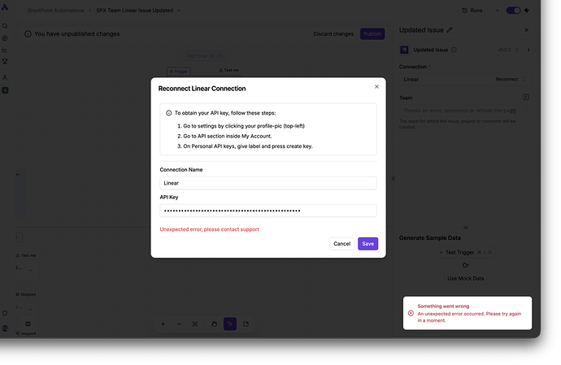Viewport: 561px width, 365px height.
Task: Open the user avatar at sidebar bottom
Action: 5,328
